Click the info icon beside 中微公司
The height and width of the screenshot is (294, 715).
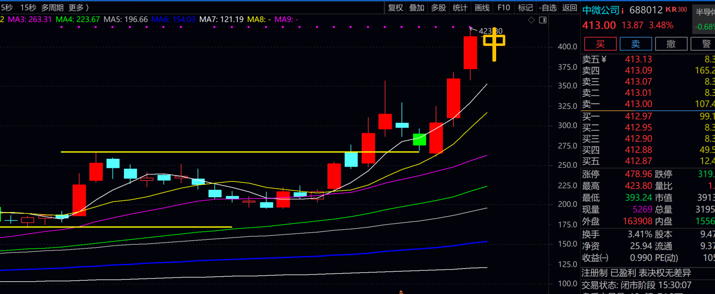pyautogui.click(x=623, y=11)
